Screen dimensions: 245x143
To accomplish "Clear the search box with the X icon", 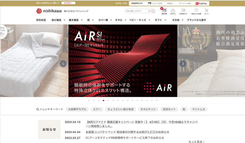I will tap(149, 11).
